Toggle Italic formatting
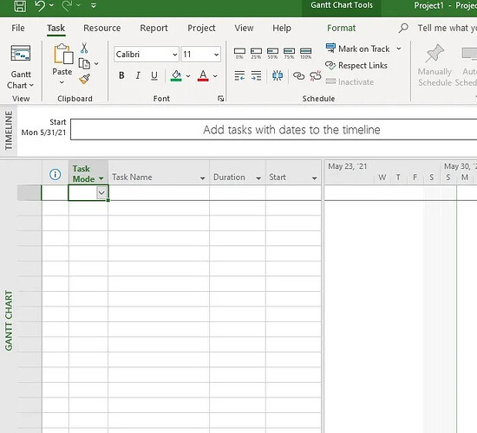Viewport: 477px width, 433px height. pos(138,75)
